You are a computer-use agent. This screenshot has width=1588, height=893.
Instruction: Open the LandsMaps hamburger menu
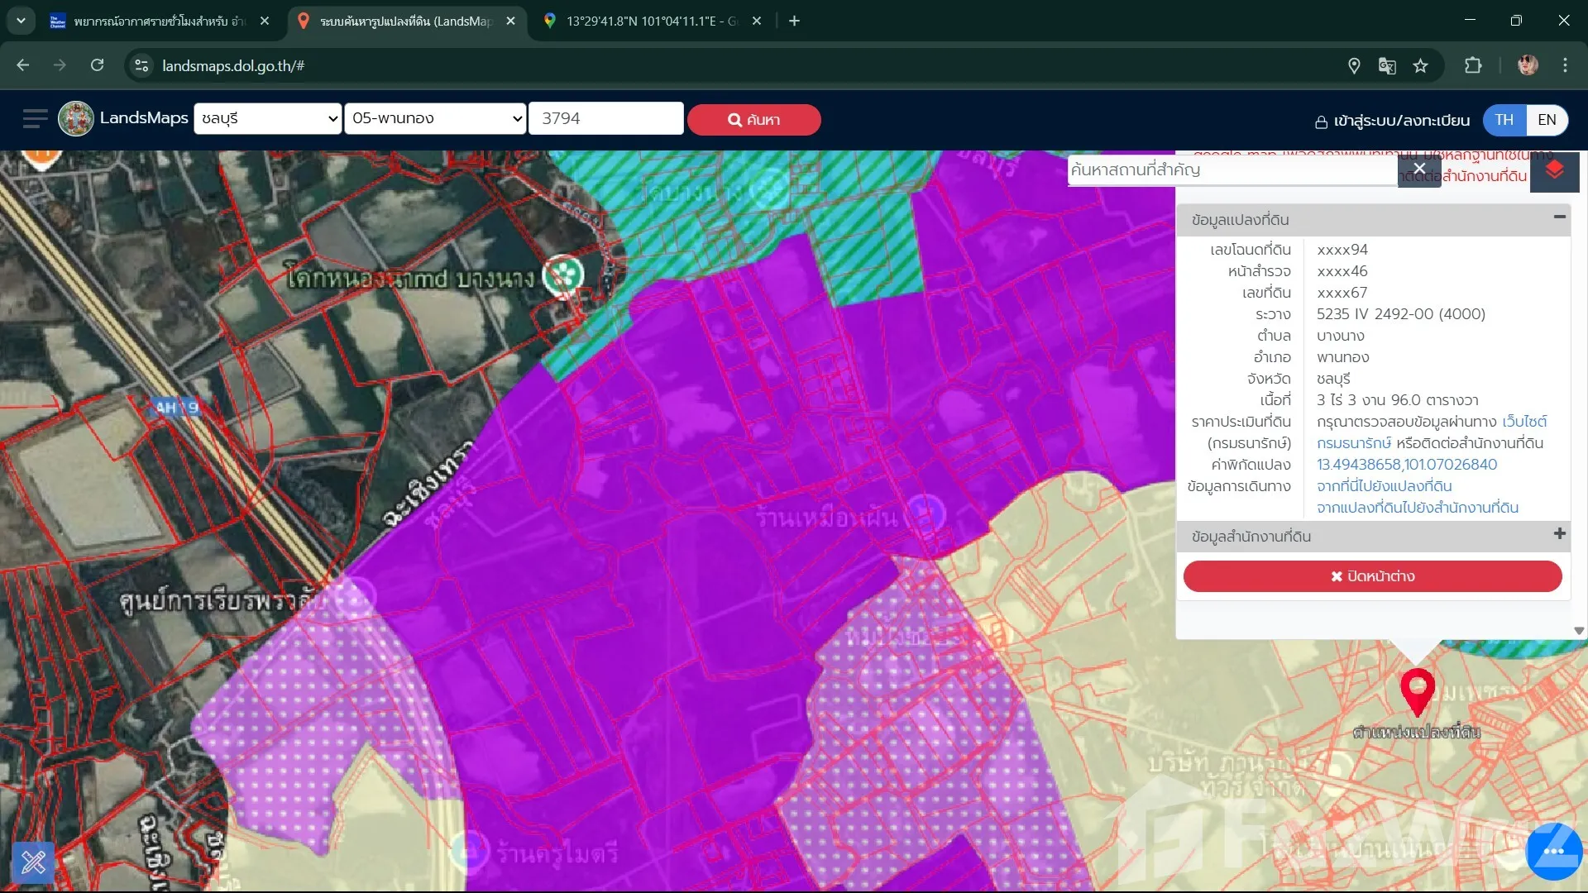click(x=35, y=119)
